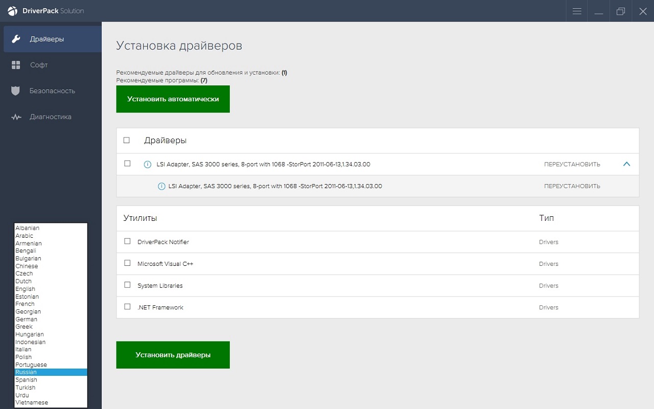Select English in the language list

(26, 289)
